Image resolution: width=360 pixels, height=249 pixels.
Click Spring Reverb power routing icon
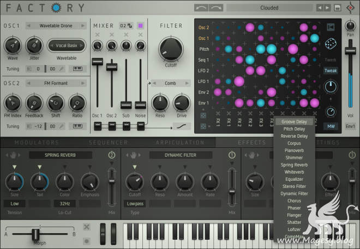click(x=112, y=155)
